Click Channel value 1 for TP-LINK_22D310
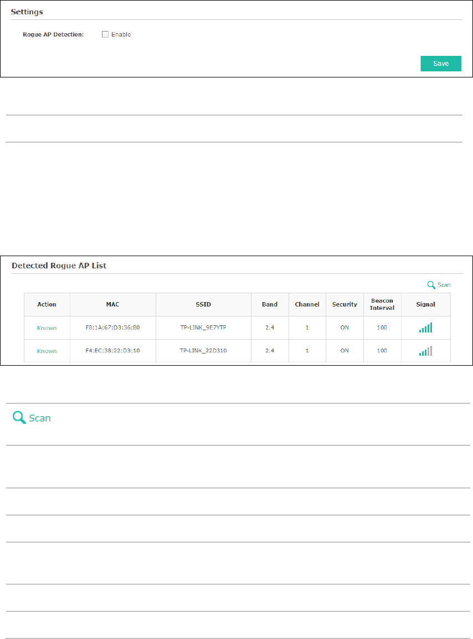This screenshot has width=473, height=639. coord(307,350)
